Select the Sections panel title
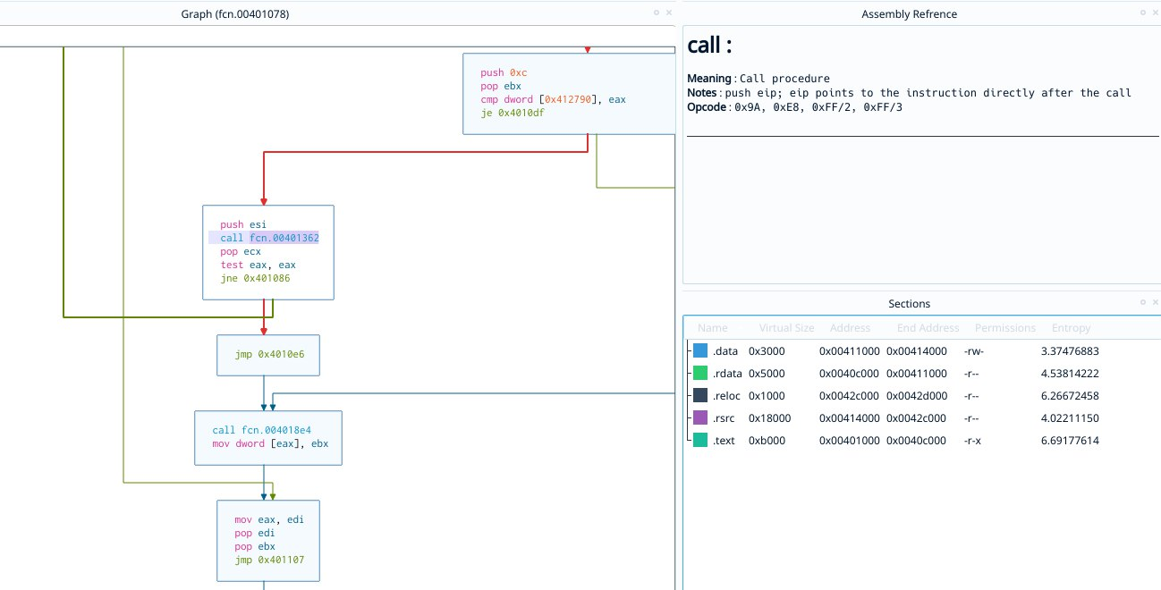The image size is (1161, 590). click(909, 302)
